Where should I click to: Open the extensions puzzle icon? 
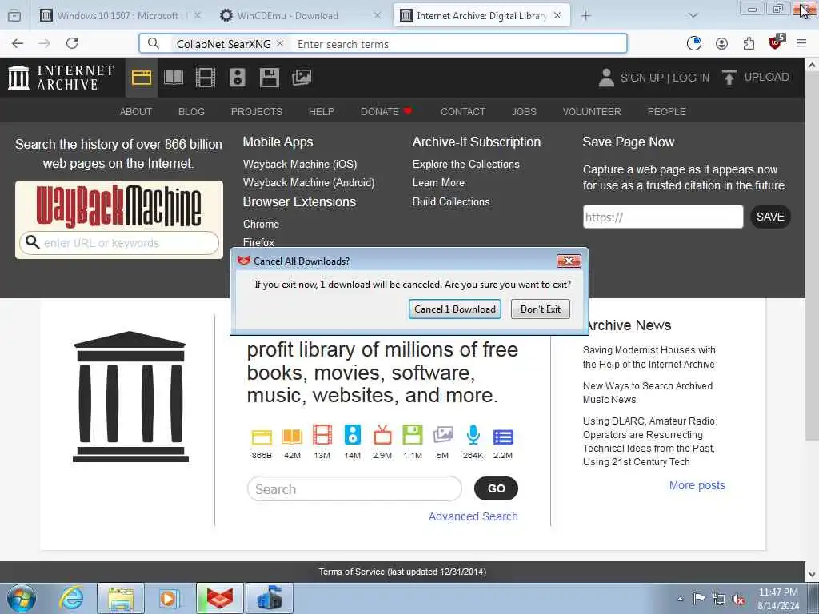(749, 43)
